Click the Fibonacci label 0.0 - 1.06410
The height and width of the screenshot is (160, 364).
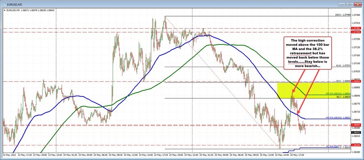[x=344, y=148]
